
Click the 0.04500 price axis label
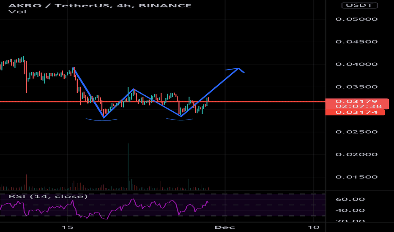(x=356, y=42)
